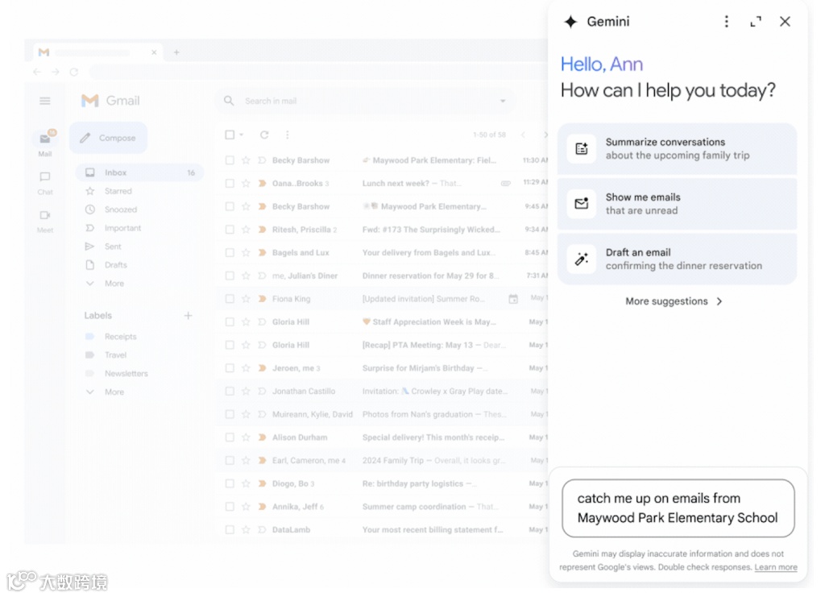
Task: Open Staff Appreciation Week email
Action: click(x=382, y=322)
